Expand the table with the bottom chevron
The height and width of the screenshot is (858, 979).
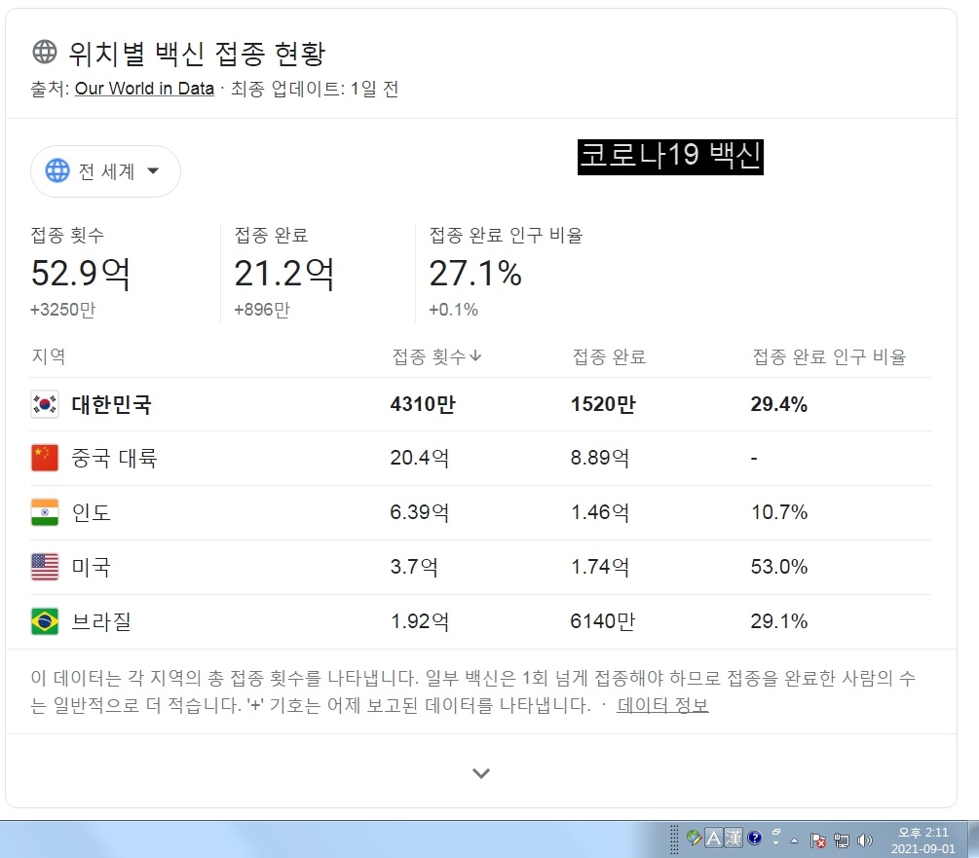(x=481, y=773)
